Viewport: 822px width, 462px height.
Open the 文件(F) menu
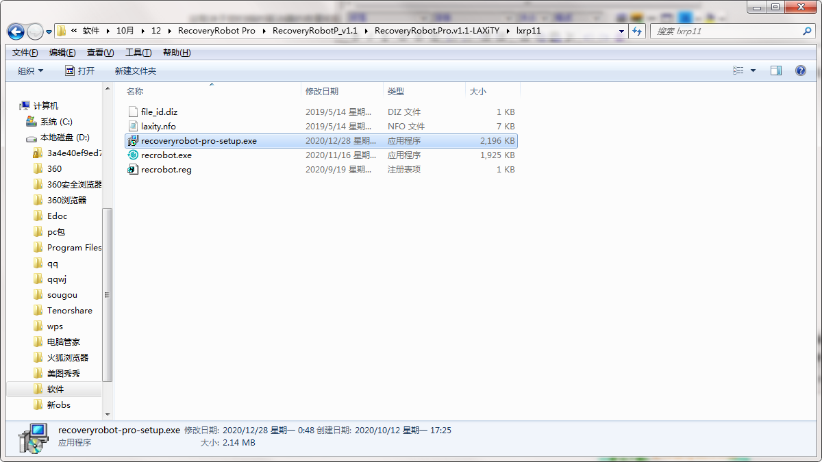pos(25,53)
